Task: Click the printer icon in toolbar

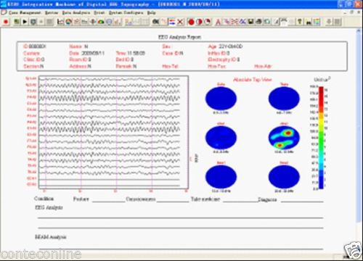Action: (258, 22)
